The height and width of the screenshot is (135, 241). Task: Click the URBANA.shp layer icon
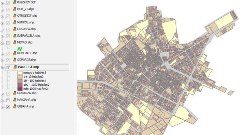click(14, 106)
